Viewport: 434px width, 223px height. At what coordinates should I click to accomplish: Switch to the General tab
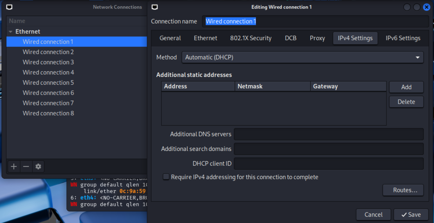[x=170, y=38]
